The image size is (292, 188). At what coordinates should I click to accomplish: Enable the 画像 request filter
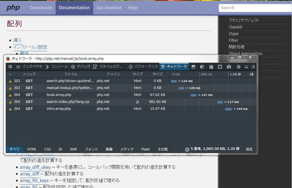coord(109,149)
